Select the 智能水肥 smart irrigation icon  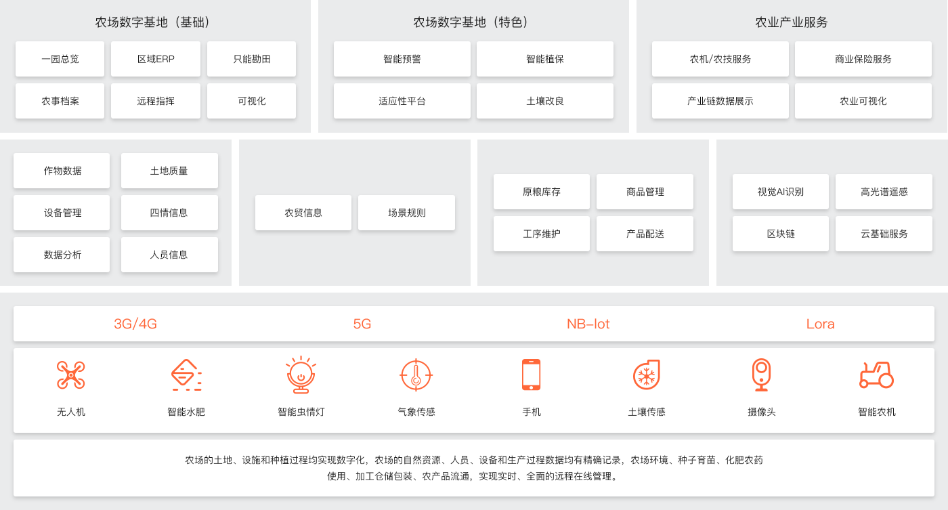[186, 375]
